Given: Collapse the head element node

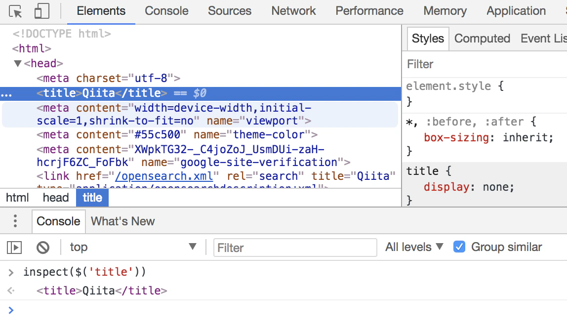Looking at the screenshot, I should pos(17,64).
